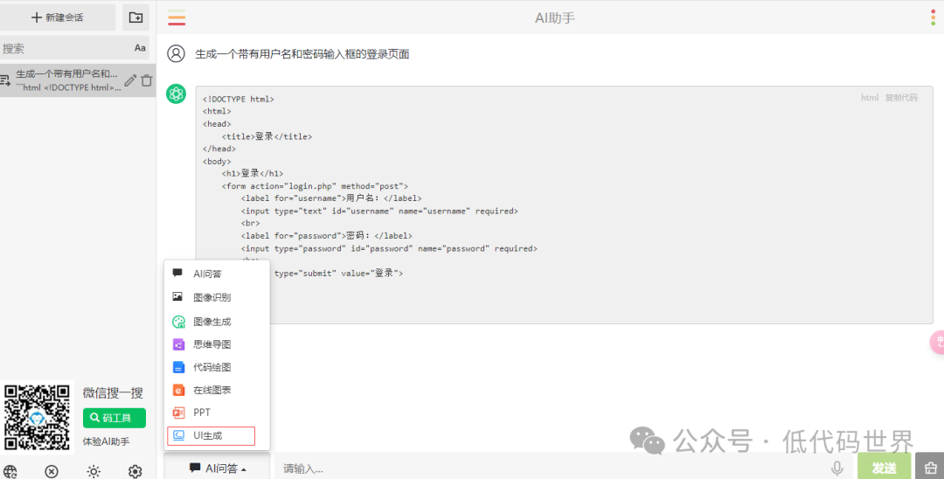Click the orange 在线图表 icon
Viewport: 944px width, 479px height.
point(178,391)
